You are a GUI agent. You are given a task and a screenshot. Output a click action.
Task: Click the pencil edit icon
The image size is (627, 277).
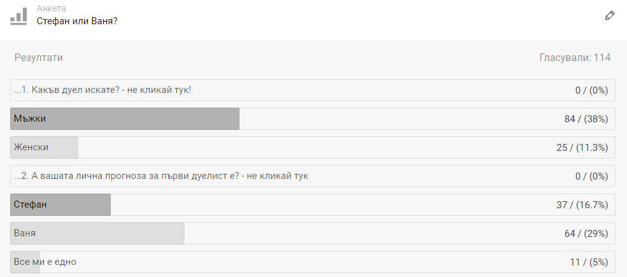tap(609, 16)
